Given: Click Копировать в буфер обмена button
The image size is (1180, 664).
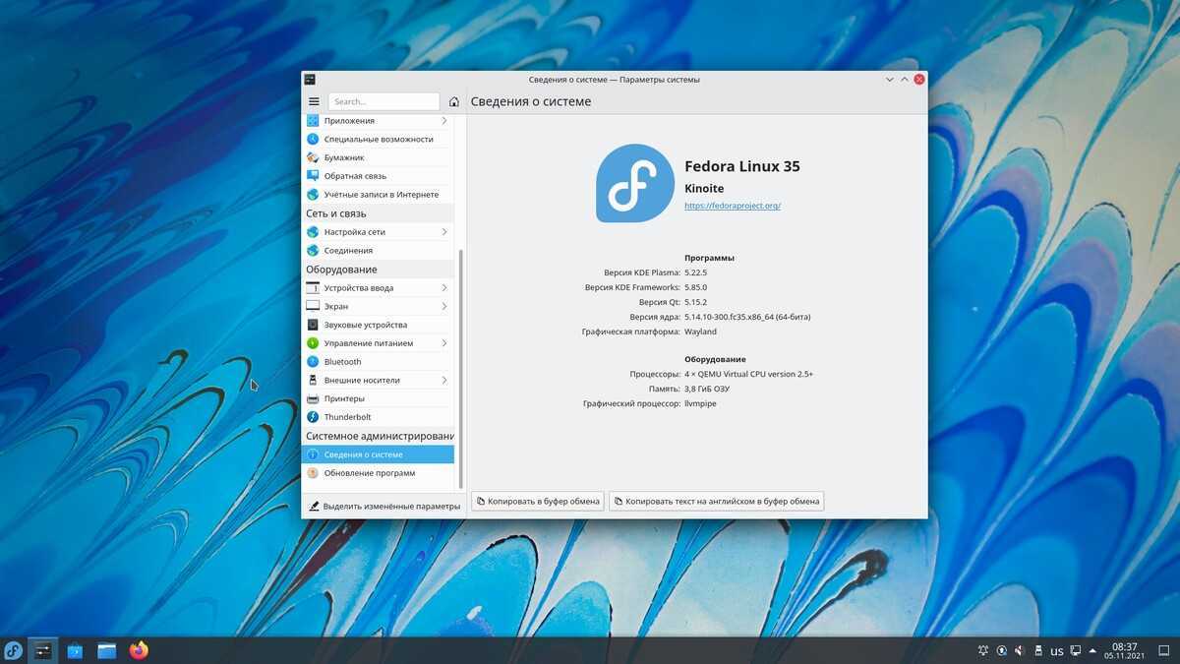Looking at the screenshot, I should pos(538,501).
